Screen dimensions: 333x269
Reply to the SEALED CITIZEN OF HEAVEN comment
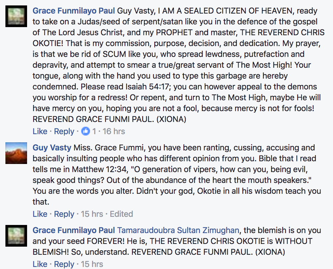tap(64, 131)
